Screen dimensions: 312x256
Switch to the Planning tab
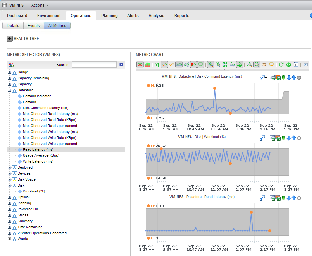click(109, 16)
